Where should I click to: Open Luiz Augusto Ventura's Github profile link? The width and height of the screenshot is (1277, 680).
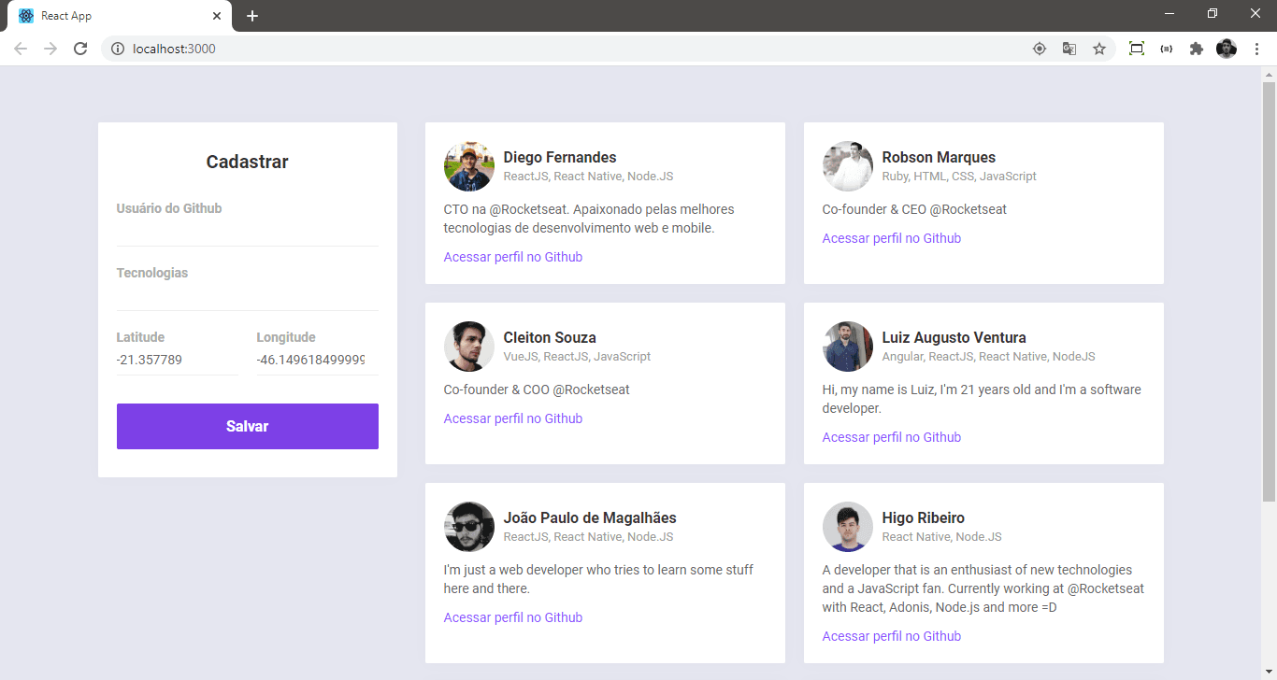pyautogui.click(x=891, y=436)
